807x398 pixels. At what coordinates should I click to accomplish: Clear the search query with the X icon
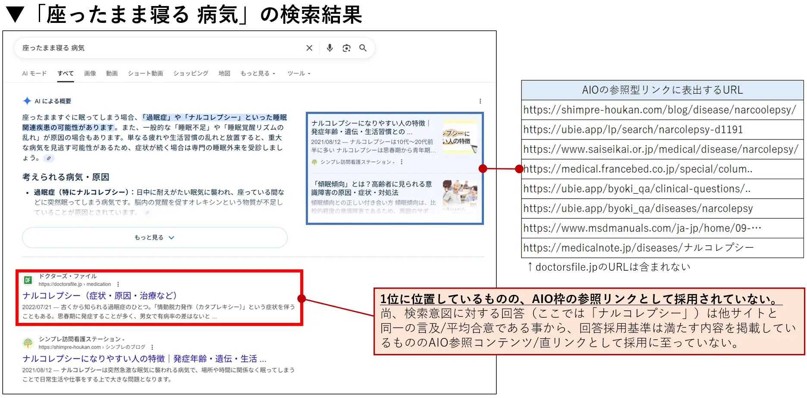309,48
